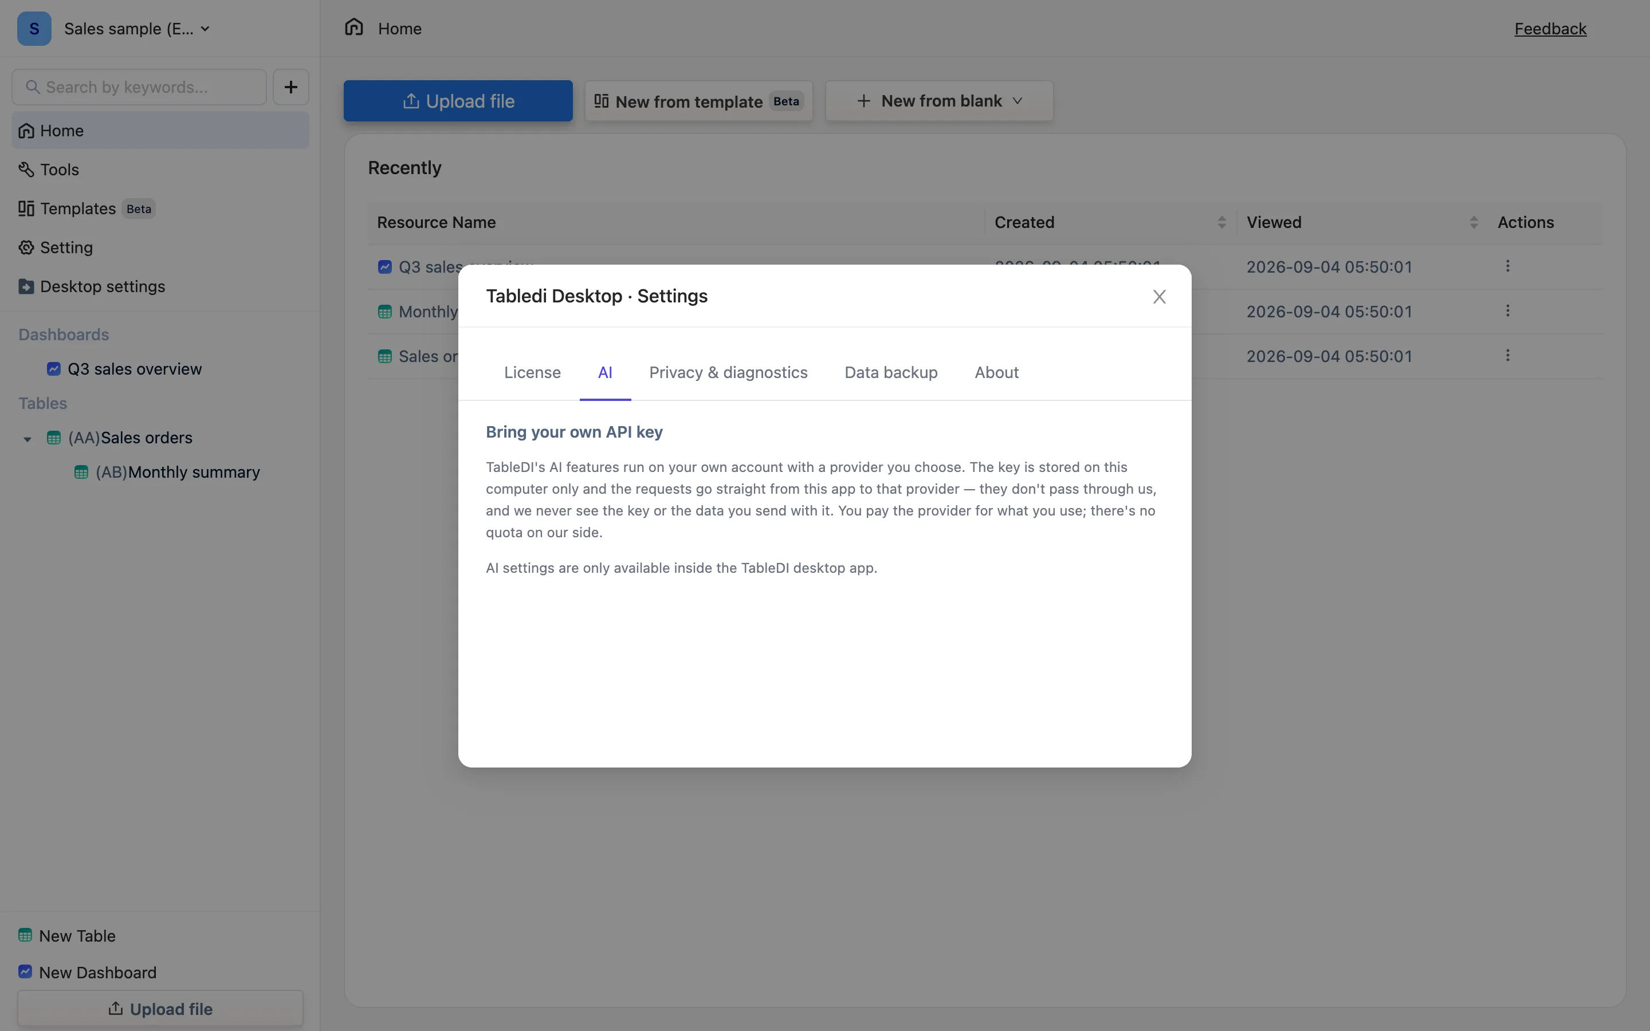Select the AI settings tab
Image resolution: width=1650 pixels, height=1031 pixels.
(x=605, y=372)
